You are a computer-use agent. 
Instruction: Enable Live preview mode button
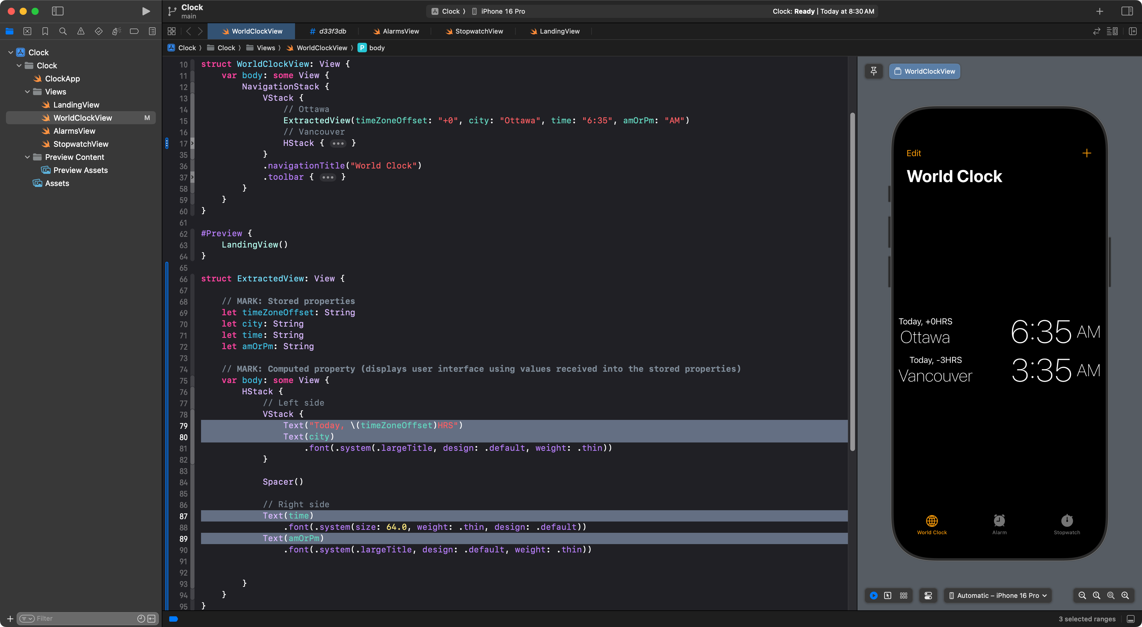pos(873,596)
